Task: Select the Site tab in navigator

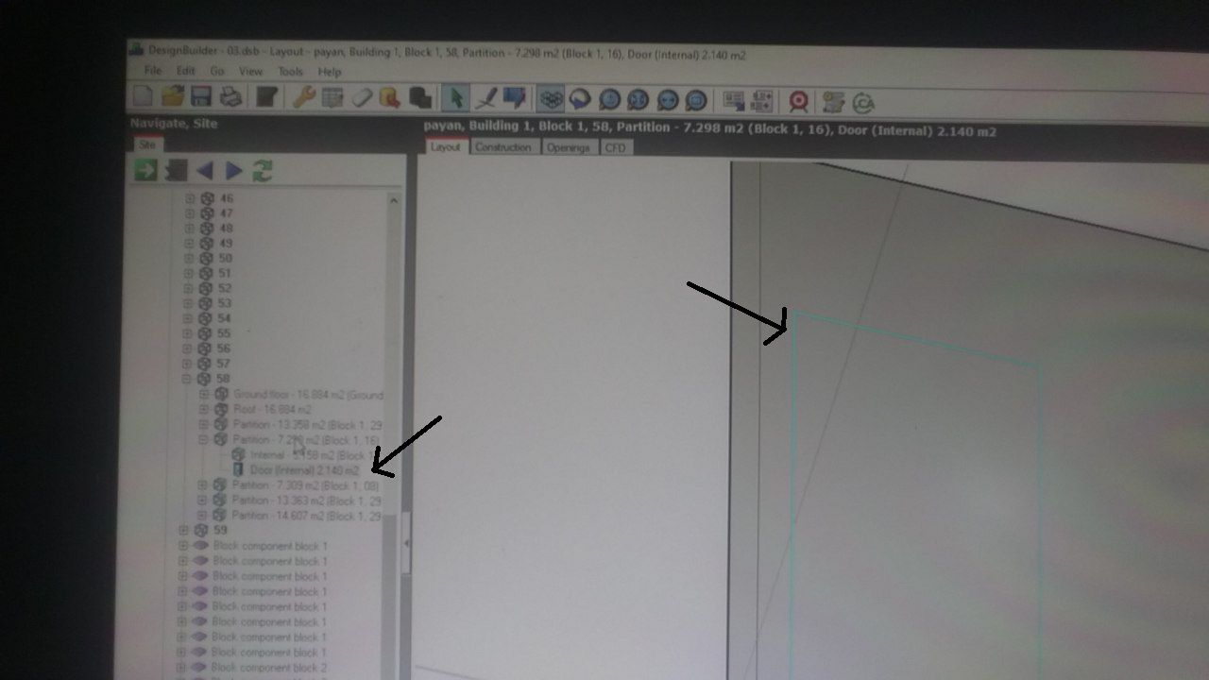Action: tap(147, 144)
